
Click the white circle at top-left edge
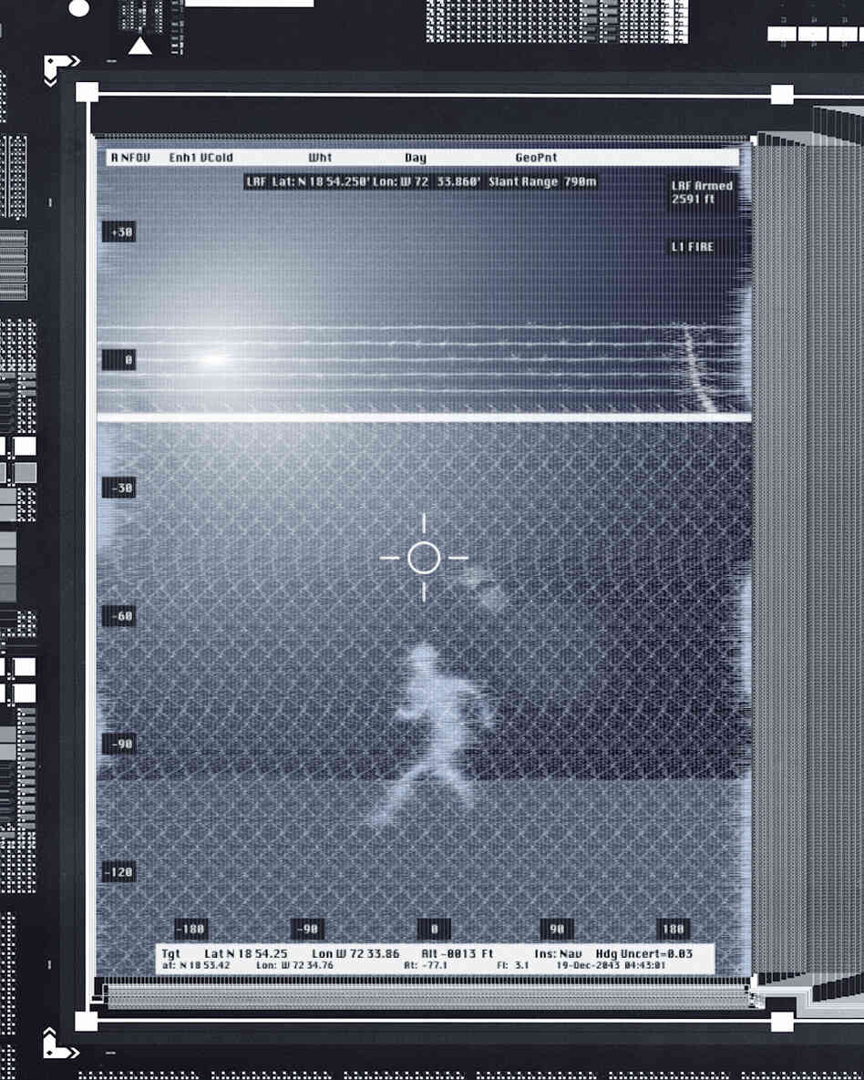coord(79,8)
